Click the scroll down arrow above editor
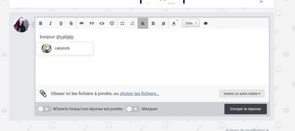The height and width of the screenshot is (131, 295). coord(261,1)
